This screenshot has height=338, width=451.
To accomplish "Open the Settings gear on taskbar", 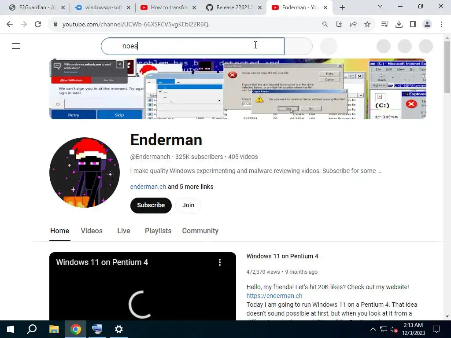I will click(x=118, y=329).
